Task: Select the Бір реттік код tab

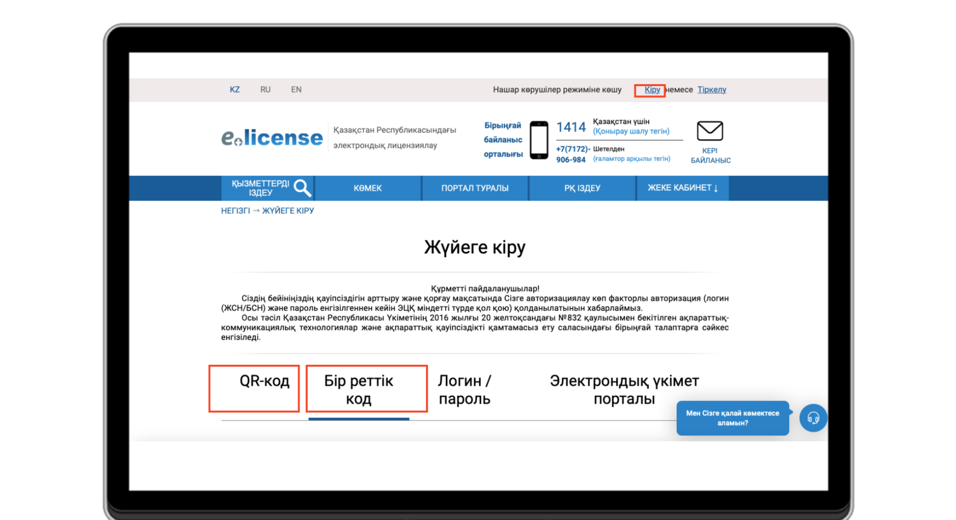Action: [x=358, y=390]
